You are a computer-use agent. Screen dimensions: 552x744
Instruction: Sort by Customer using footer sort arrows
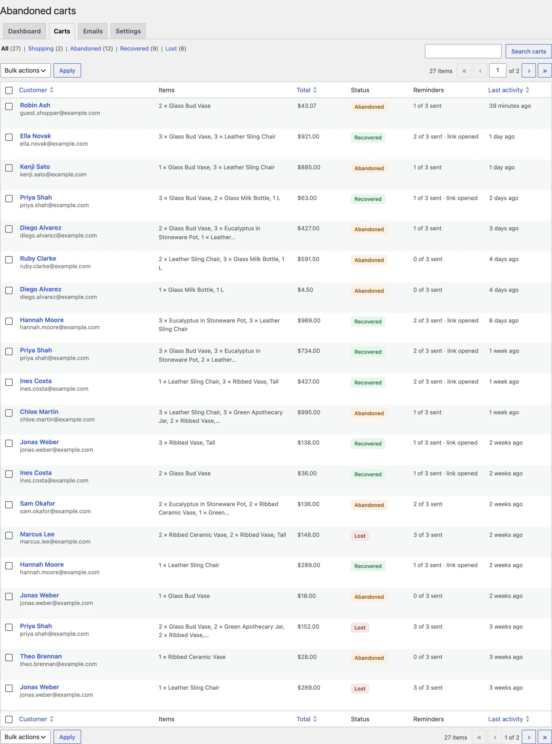(x=51, y=719)
